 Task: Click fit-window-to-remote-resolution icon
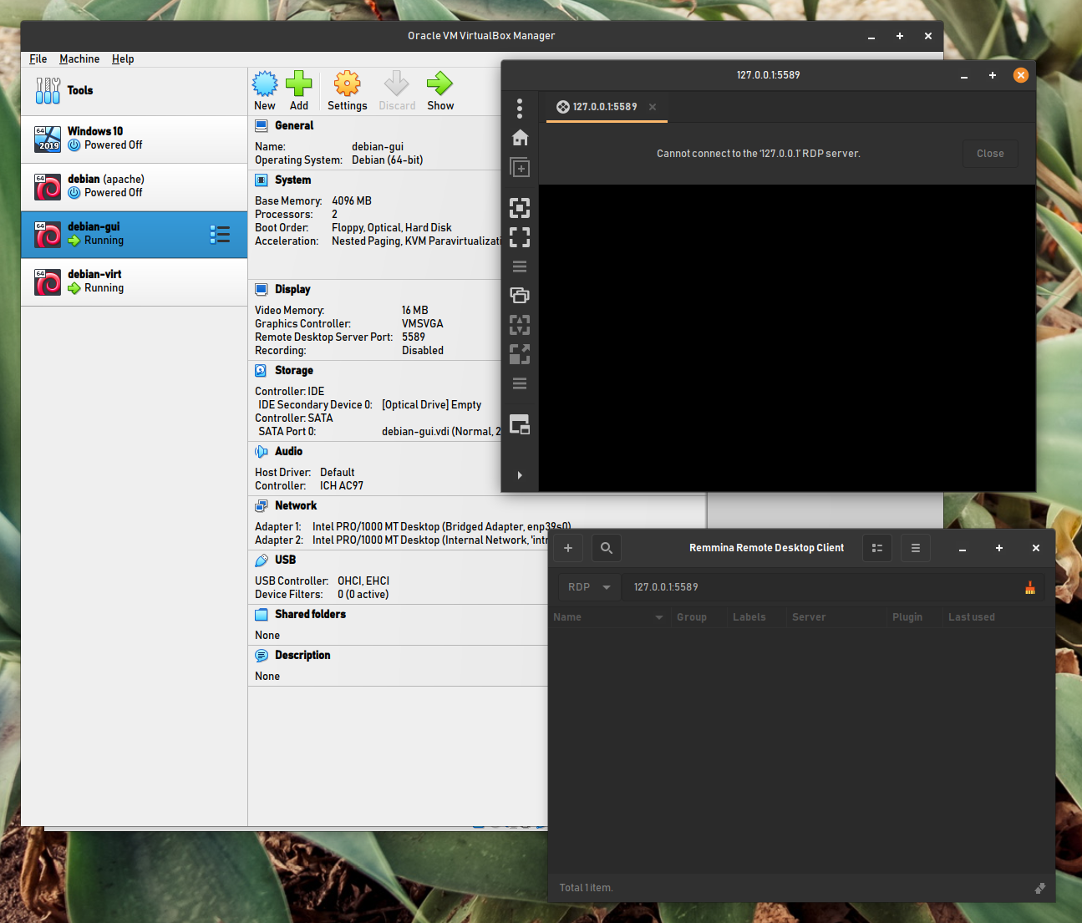pyautogui.click(x=520, y=208)
